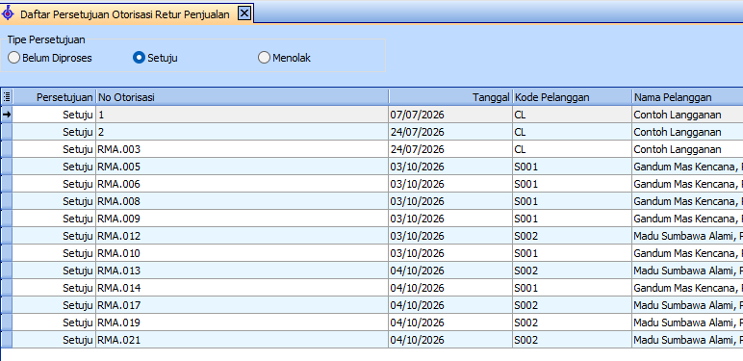Sort by Persetujuan column header
This screenshot has height=361, width=743.
55,97
